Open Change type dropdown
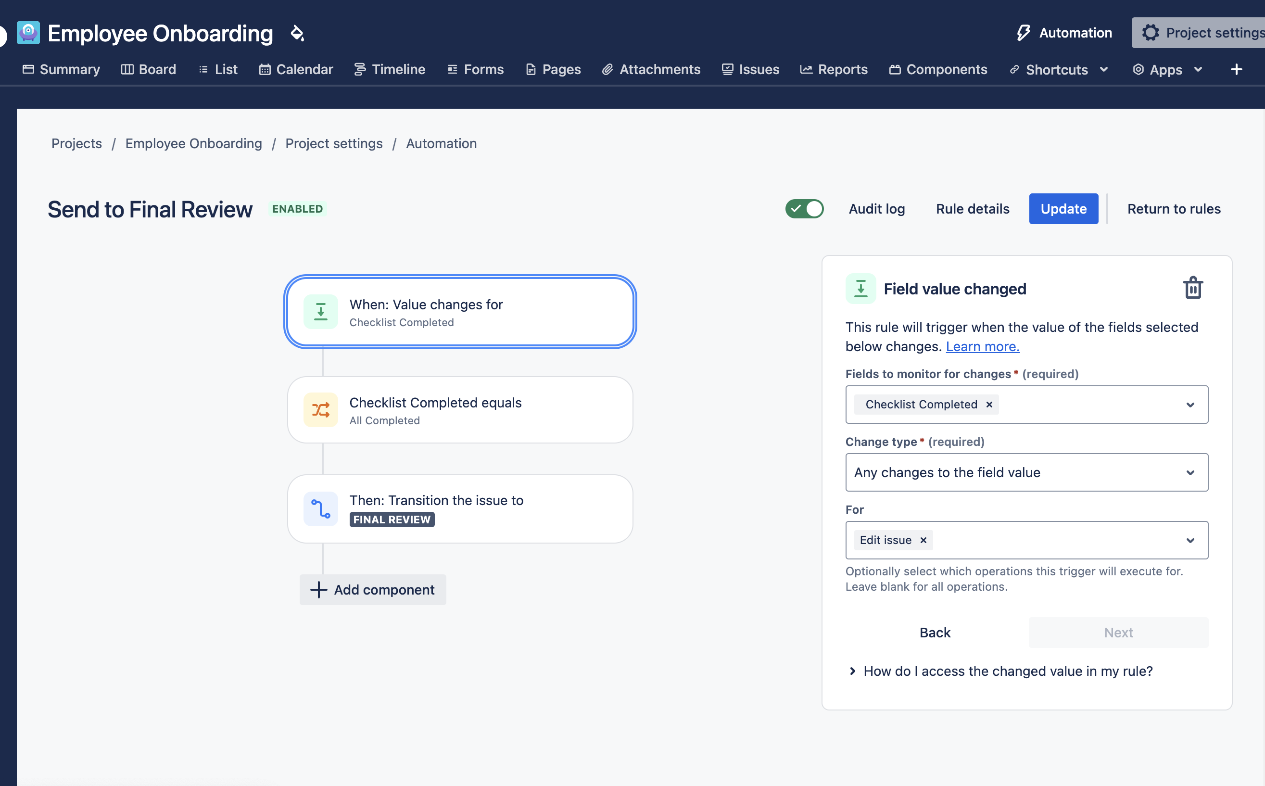Screen dimensions: 1265x786 (x=1189, y=472)
